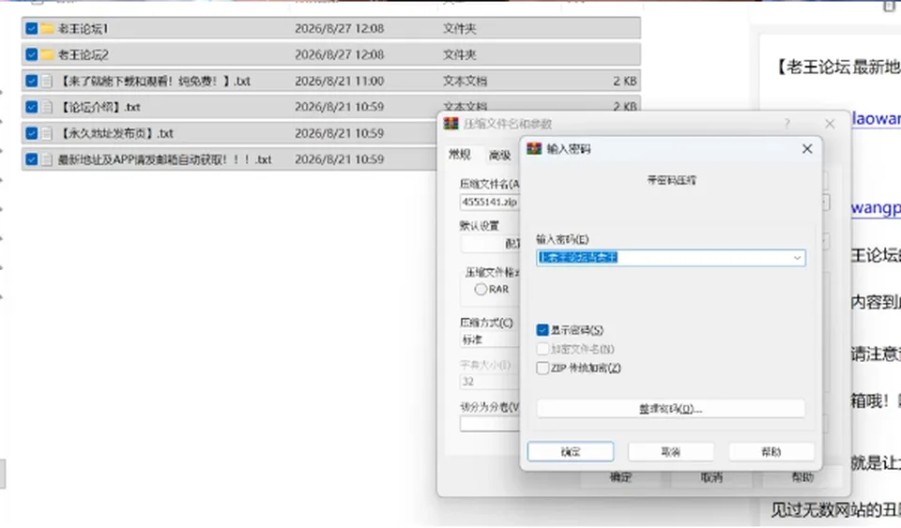Click the 输入密码 text field

(670, 258)
